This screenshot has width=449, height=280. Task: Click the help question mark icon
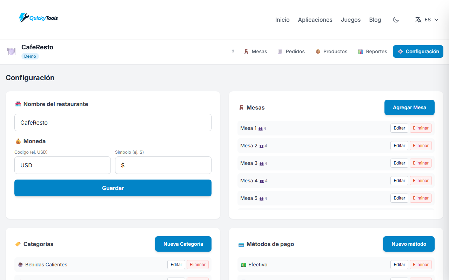[x=233, y=51]
